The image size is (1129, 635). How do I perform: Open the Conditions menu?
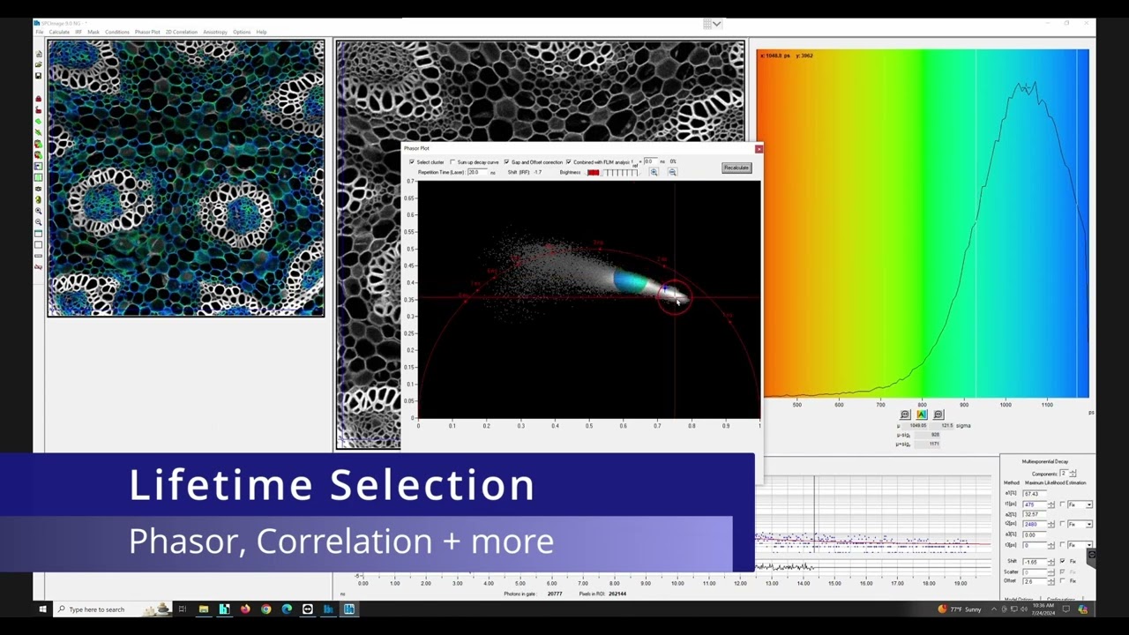117,32
